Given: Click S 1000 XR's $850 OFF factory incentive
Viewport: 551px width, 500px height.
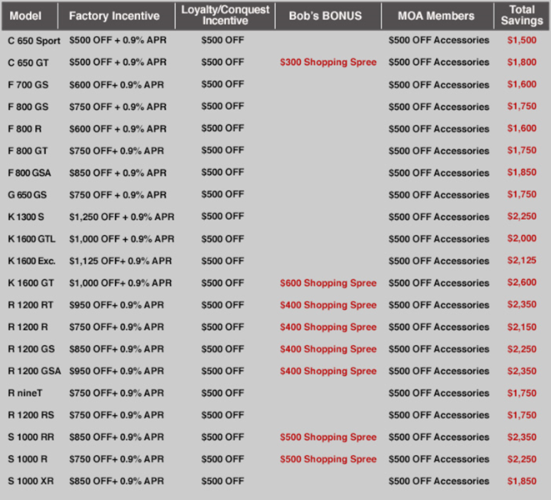Looking at the screenshot, I should 117,481.
